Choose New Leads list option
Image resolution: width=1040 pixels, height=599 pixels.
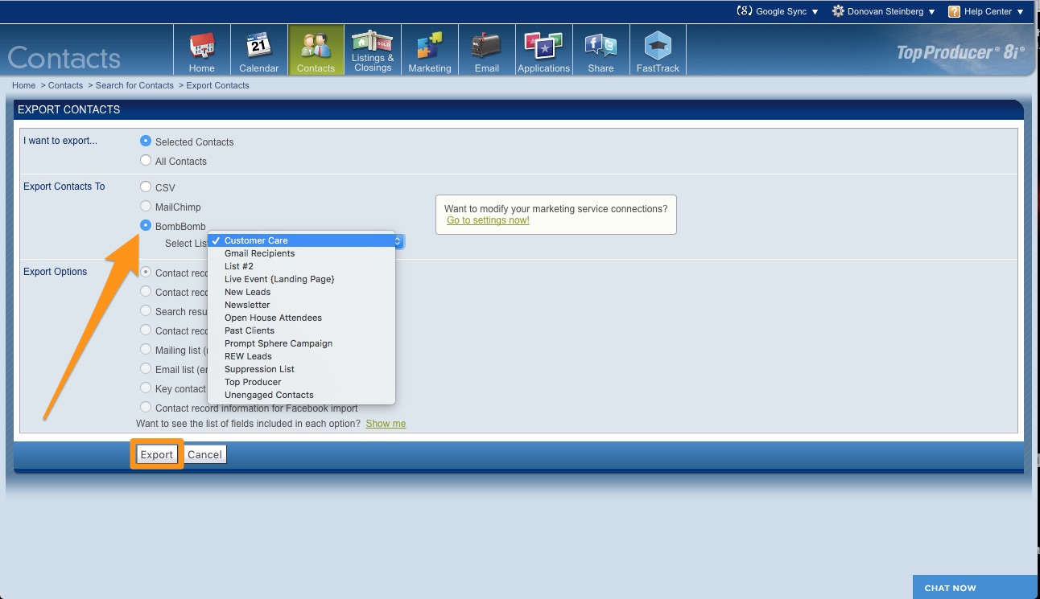[x=302, y=292]
